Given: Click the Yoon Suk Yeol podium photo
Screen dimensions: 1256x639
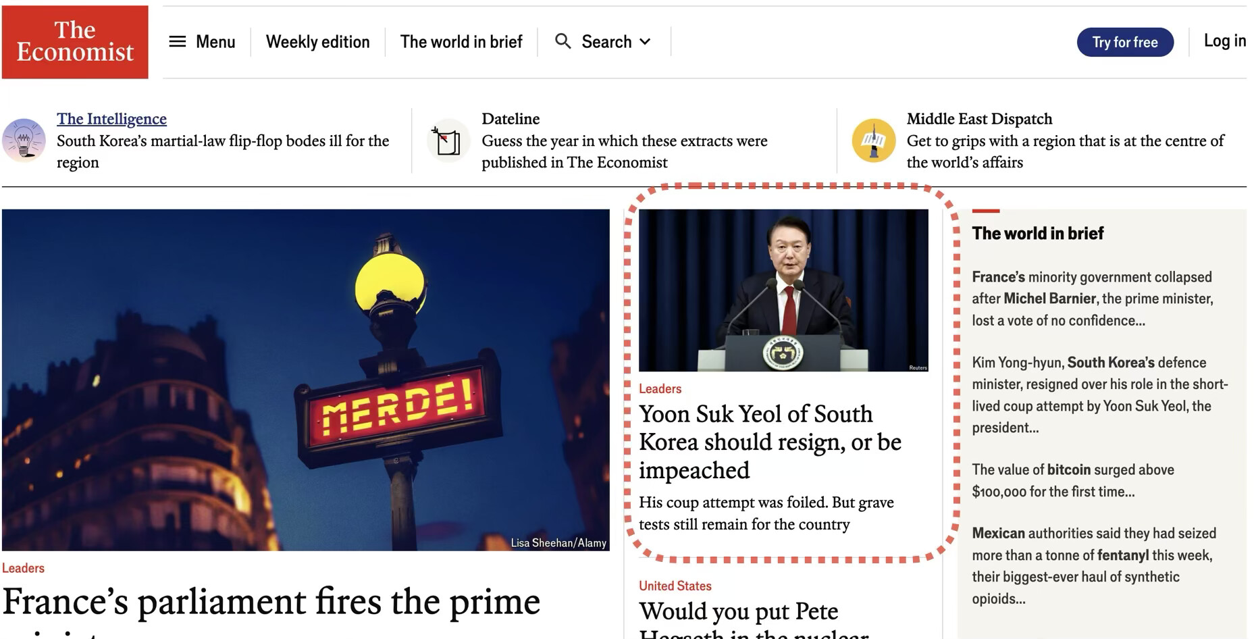Looking at the screenshot, I should click(x=783, y=290).
